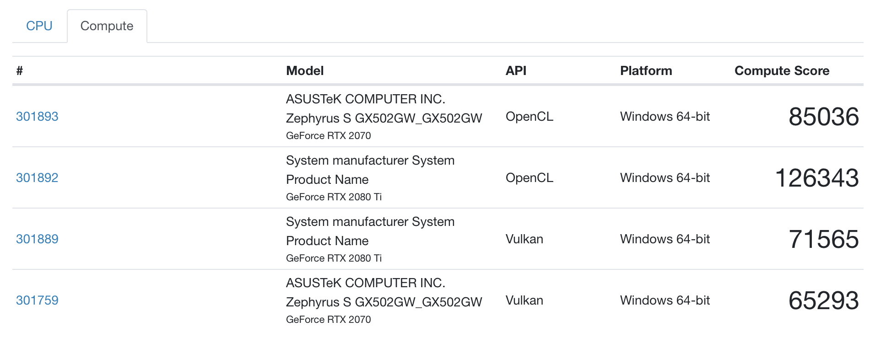Image resolution: width=886 pixels, height=343 pixels.
Task: Open result link 301892
Action: pos(37,178)
